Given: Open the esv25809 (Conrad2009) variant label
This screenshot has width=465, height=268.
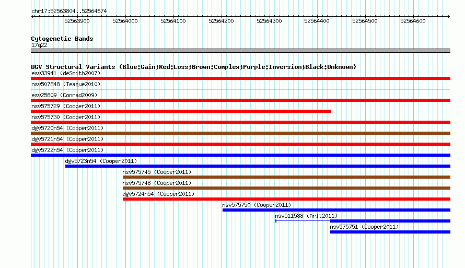Looking at the screenshot, I should pos(64,95).
